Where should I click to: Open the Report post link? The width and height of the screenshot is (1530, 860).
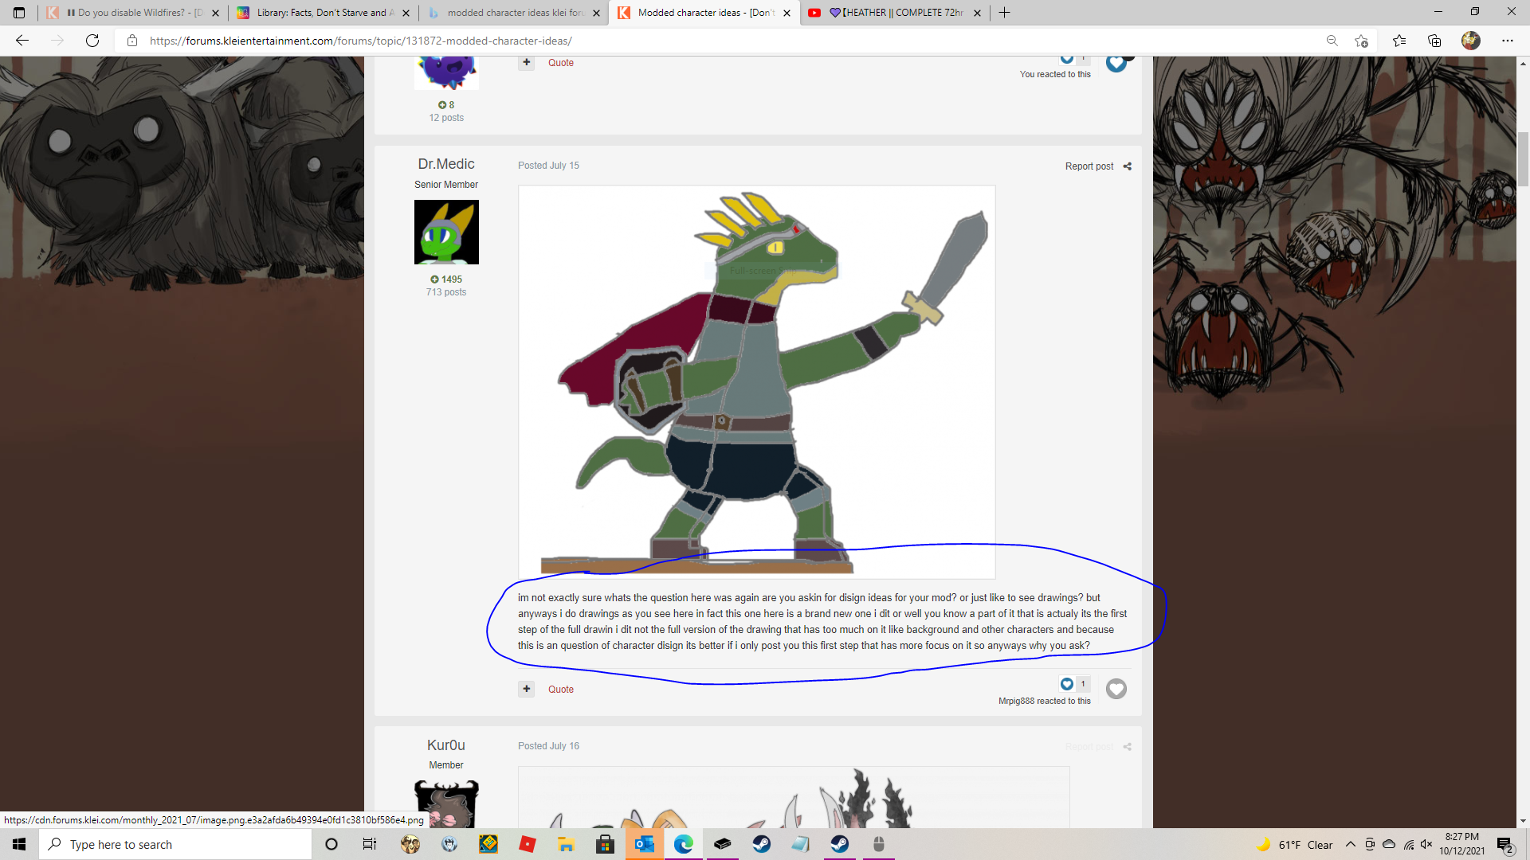[1089, 166]
